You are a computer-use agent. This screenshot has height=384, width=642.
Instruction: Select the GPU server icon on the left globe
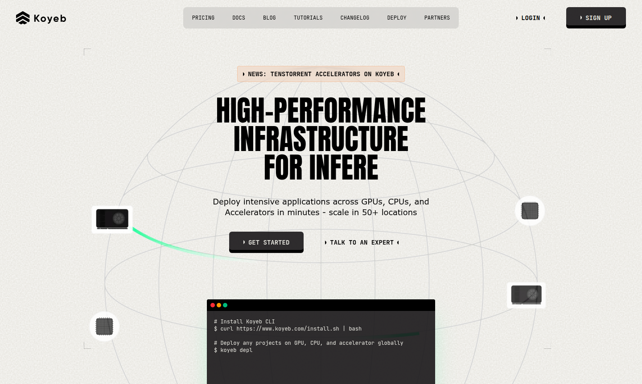click(112, 219)
